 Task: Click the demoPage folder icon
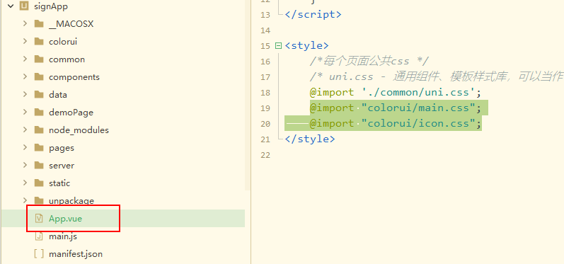pos(39,112)
